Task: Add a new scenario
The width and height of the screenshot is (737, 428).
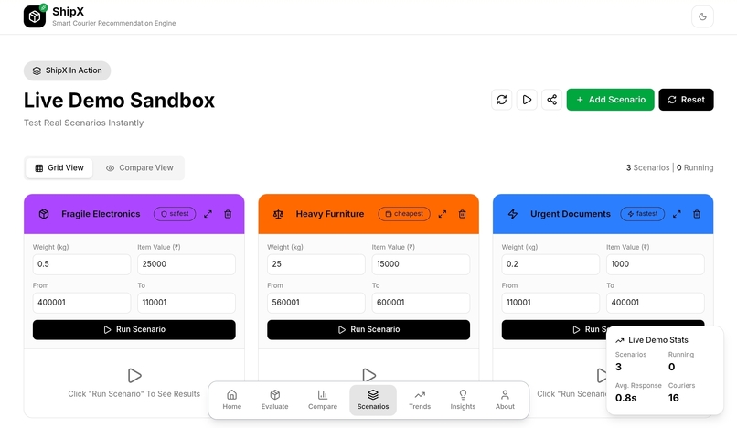Action: [610, 100]
